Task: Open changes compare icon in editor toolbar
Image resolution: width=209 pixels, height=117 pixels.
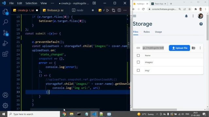Action: click(x=113, y=10)
